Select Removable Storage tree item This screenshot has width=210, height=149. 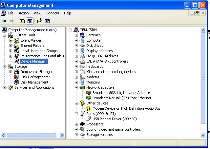[36, 72]
